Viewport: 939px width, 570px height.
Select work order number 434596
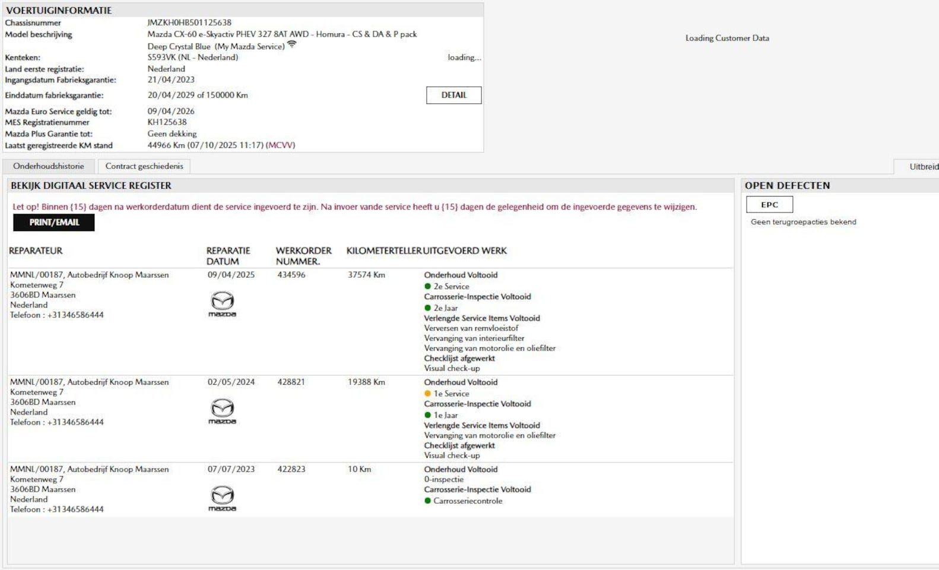[291, 275]
